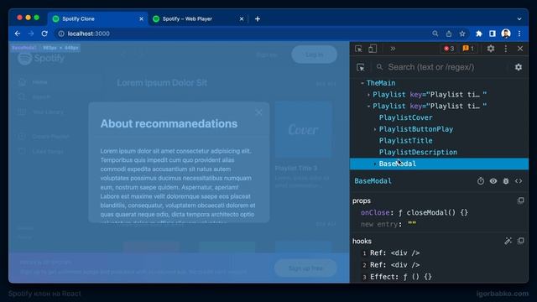Click the playlist Cover thumbnail
537x302 pixels.
pyautogui.click(x=303, y=129)
